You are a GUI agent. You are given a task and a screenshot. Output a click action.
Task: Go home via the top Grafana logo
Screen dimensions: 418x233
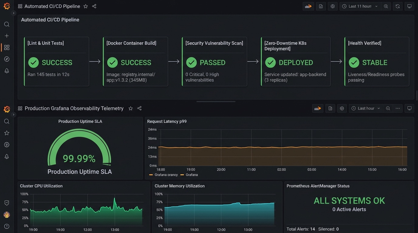(x=7, y=6)
